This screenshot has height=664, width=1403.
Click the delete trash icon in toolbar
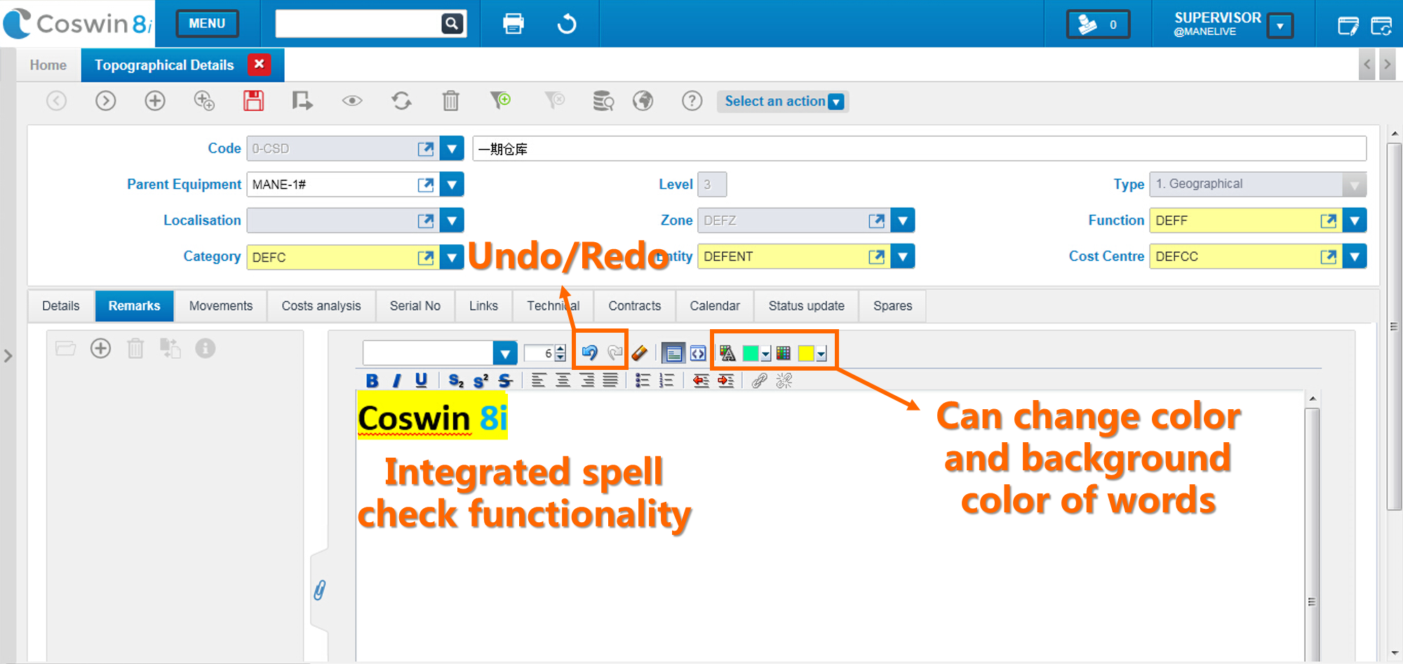click(450, 101)
